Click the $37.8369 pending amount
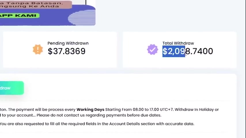This screenshot has height=138, width=246. [x=67, y=51]
